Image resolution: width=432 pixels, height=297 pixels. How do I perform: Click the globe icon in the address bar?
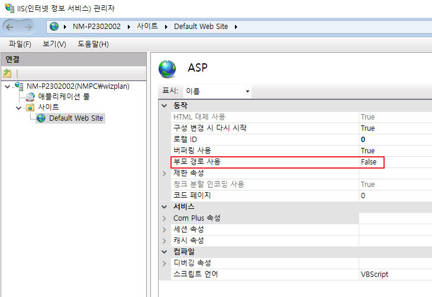54,27
